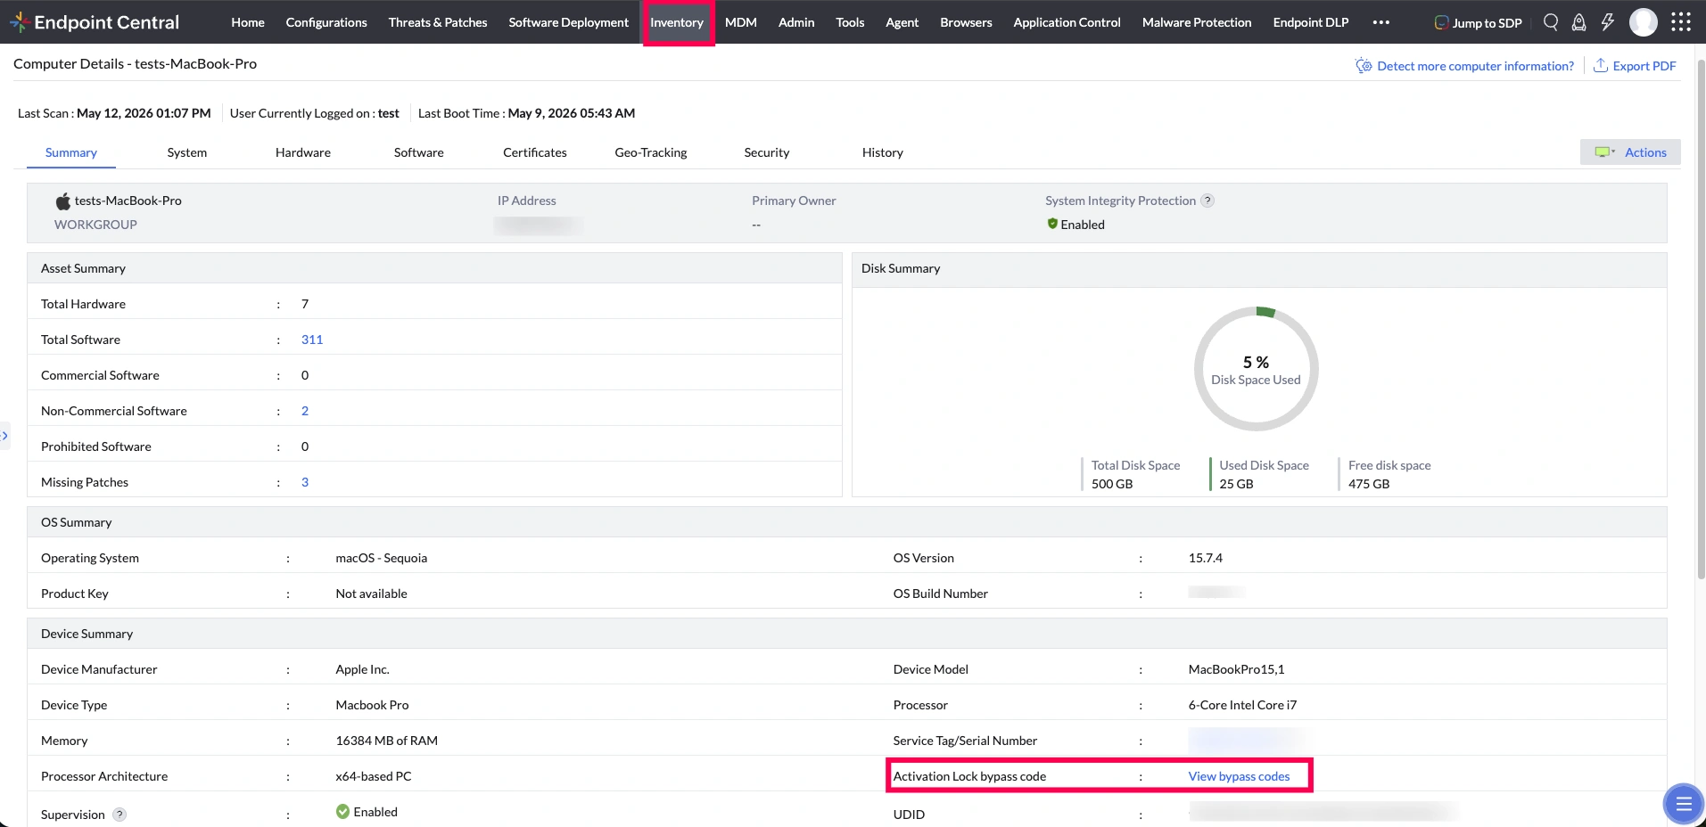Image resolution: width=1706 pixels, height=827 pixels.
Task: Click the blurred IP Address value
Action: tap(539, 225)
